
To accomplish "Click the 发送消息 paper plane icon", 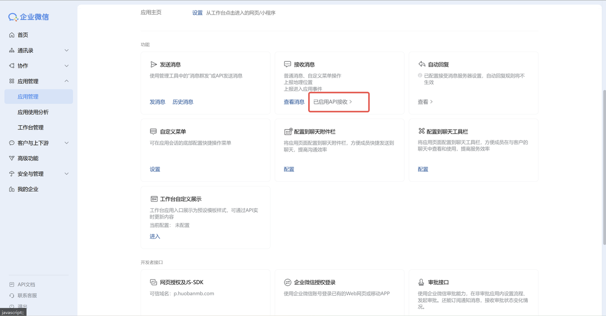I will point(153,64).
